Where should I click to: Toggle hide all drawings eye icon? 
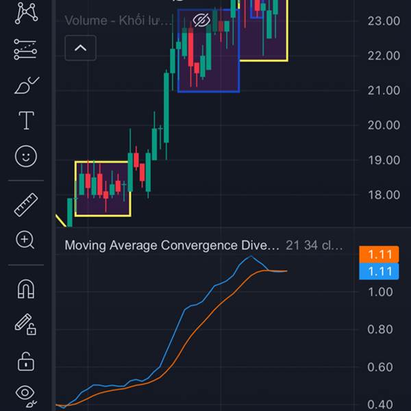[26, 395]
